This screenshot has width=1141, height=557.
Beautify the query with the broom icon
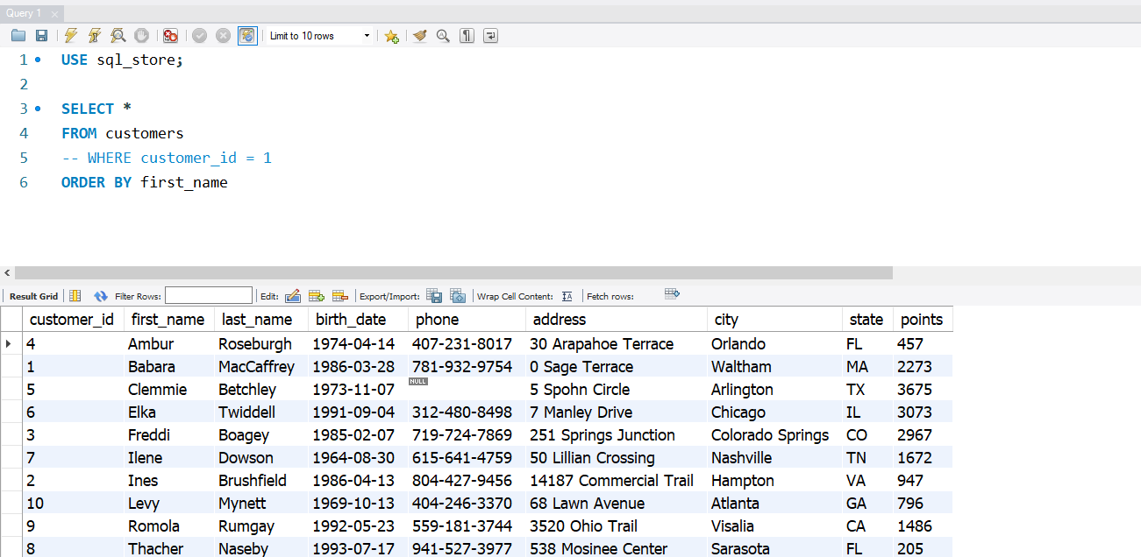coord(420,36)
